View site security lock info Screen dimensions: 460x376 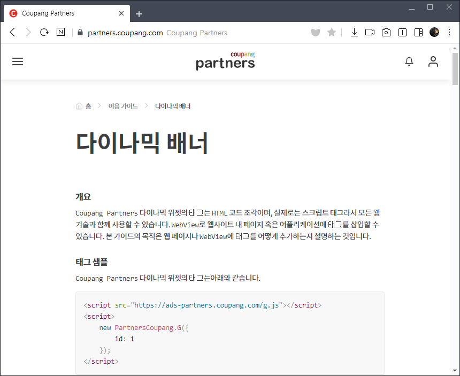coord(80,32)
